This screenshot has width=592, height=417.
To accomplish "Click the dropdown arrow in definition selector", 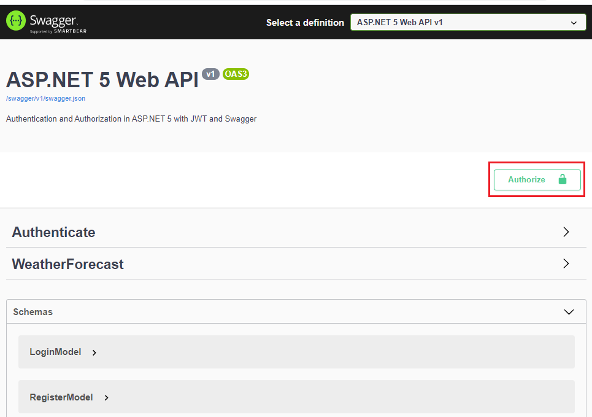I will (574, 23).
